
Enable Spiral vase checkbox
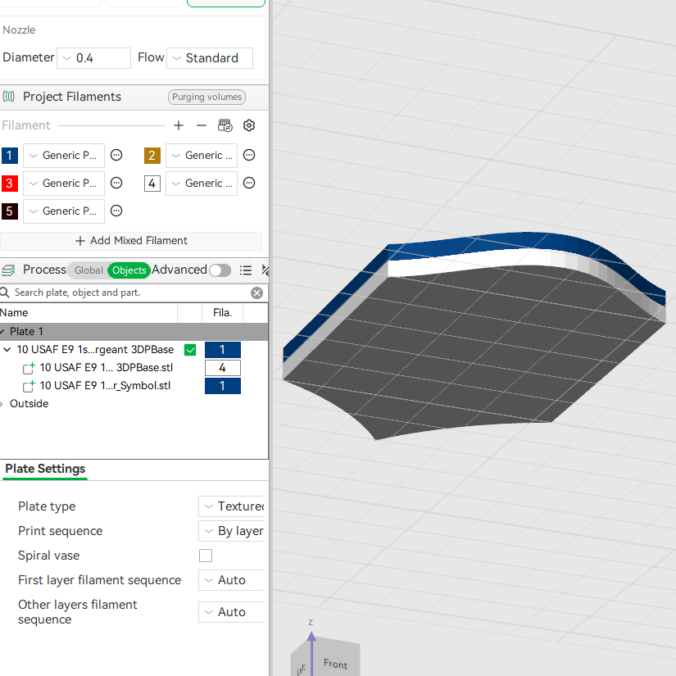[x=206, y=556]
